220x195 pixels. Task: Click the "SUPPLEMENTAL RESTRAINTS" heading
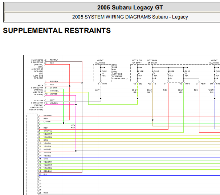[57, 31]
